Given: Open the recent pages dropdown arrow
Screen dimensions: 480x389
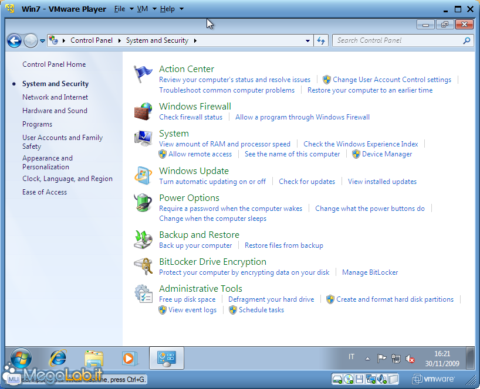Looking at the screenshot, I should pyautogui.click(x=43, y=40).
